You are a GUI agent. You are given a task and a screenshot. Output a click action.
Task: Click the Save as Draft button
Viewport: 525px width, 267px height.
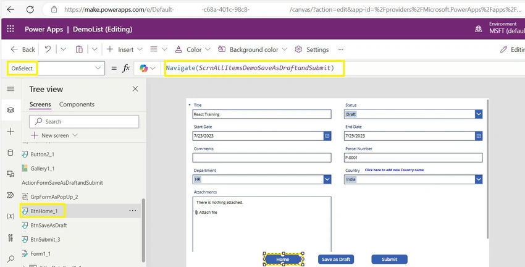pos(336,260)
